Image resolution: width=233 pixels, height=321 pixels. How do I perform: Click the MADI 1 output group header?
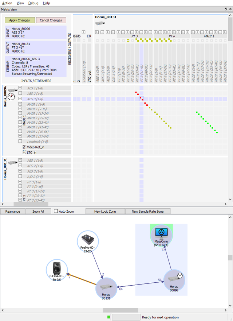209,36
